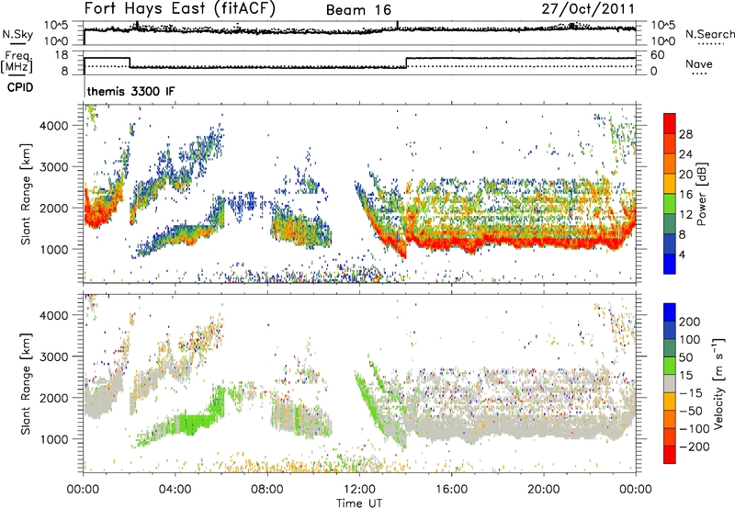Click the '60' tick on Nave axis
The image size is (735, 509).
tap(658, 55)
